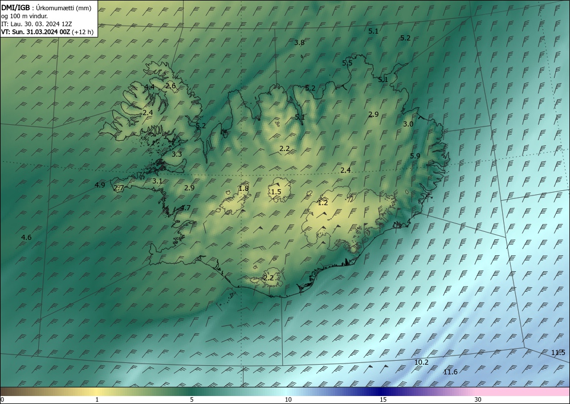
Task: Click the '10' tick on the color scale
Action: [x=288, y=399]
